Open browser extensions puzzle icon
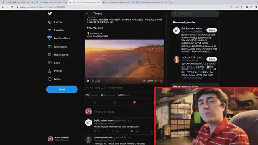Viewport: 258px width, 145px height. coord(247,7)
